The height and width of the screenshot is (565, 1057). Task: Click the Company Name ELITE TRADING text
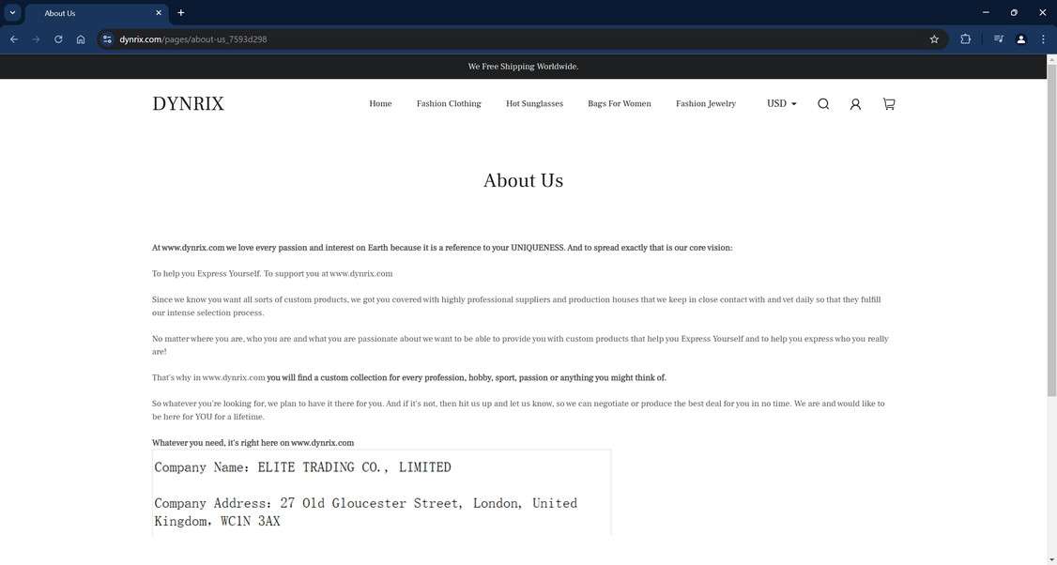302,467
